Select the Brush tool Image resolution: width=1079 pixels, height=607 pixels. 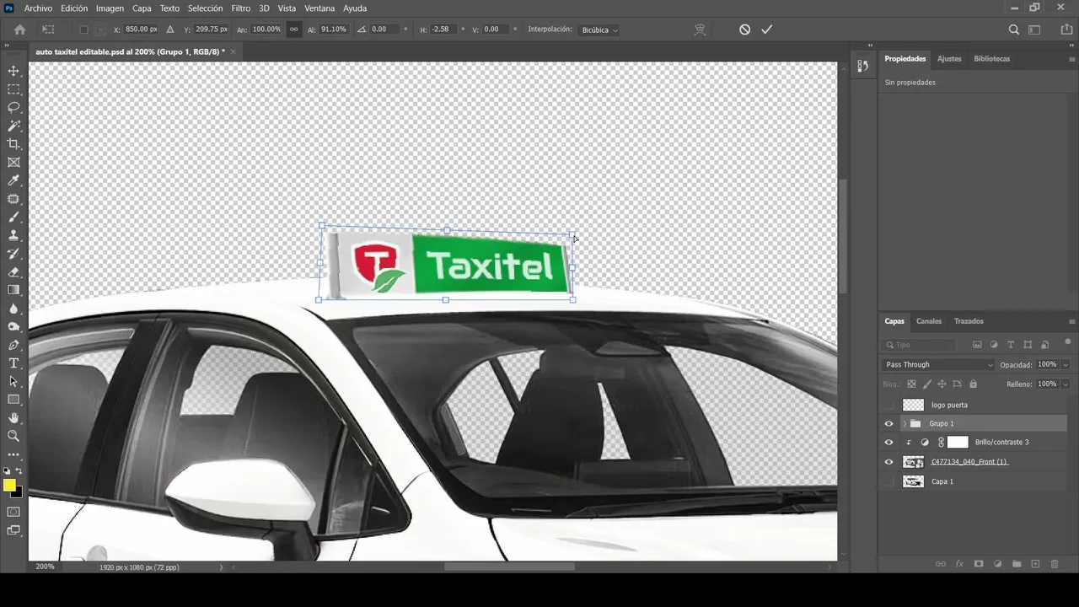(13, 218)
